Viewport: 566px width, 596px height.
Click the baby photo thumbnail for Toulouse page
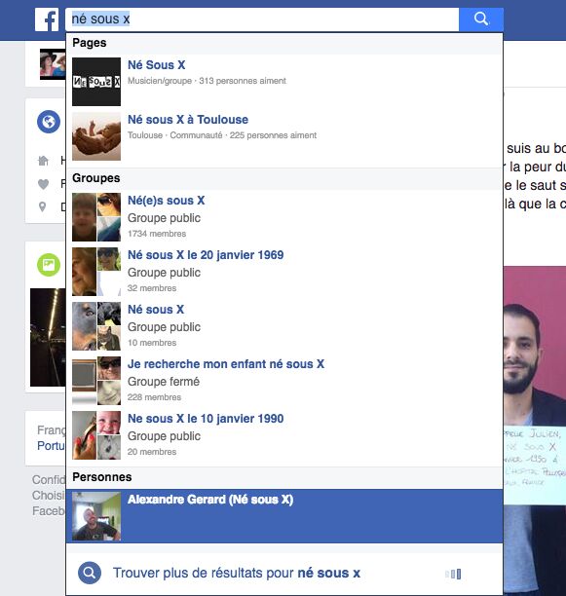(96, 136)
